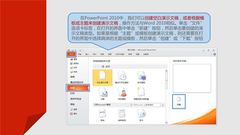Open Save & Send (保存并发送) page
240x135 pixels.
76,99
